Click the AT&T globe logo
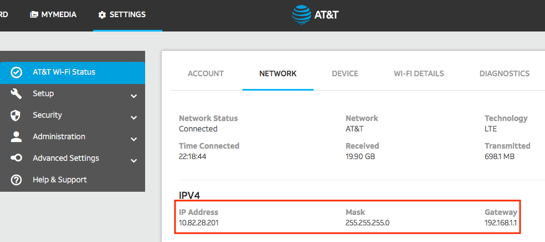This screenshot has width=545, height=242. pos(302,15)
